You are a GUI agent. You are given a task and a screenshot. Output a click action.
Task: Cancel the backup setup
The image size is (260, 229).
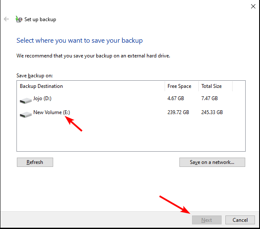coord(240,220)
